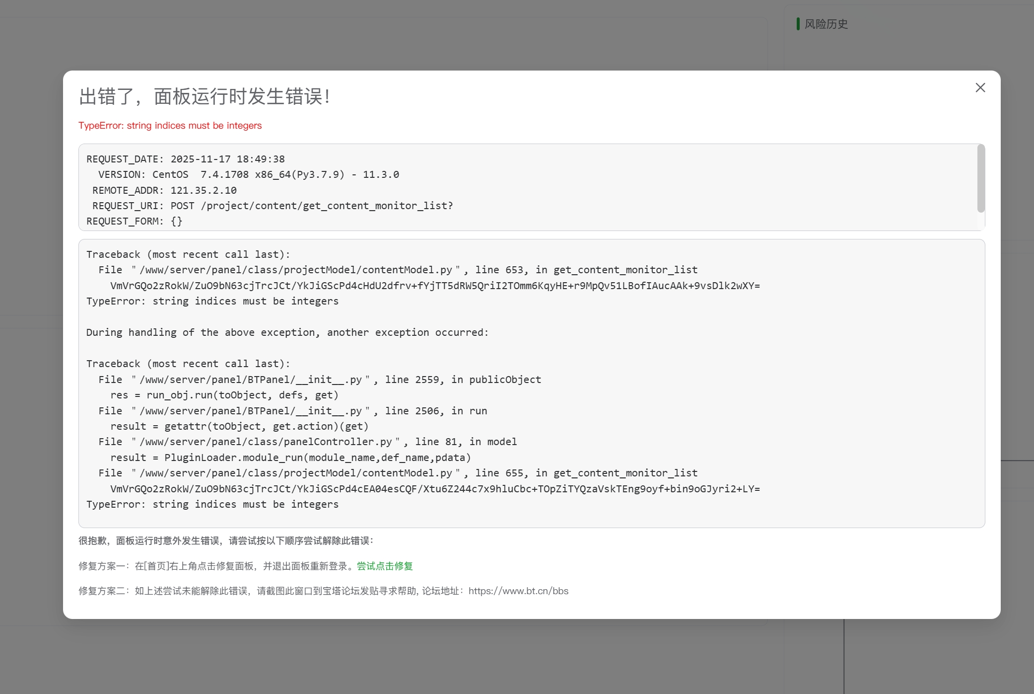Click the REMOTE_ADDR 121.35.2.10 line
1034x694 pixels.
[x=164, y=190]
